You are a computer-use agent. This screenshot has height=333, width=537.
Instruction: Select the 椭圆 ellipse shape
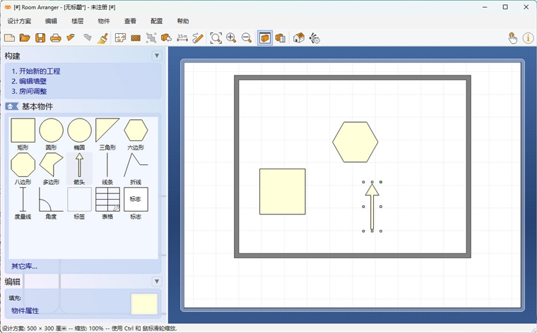(79, 134)
